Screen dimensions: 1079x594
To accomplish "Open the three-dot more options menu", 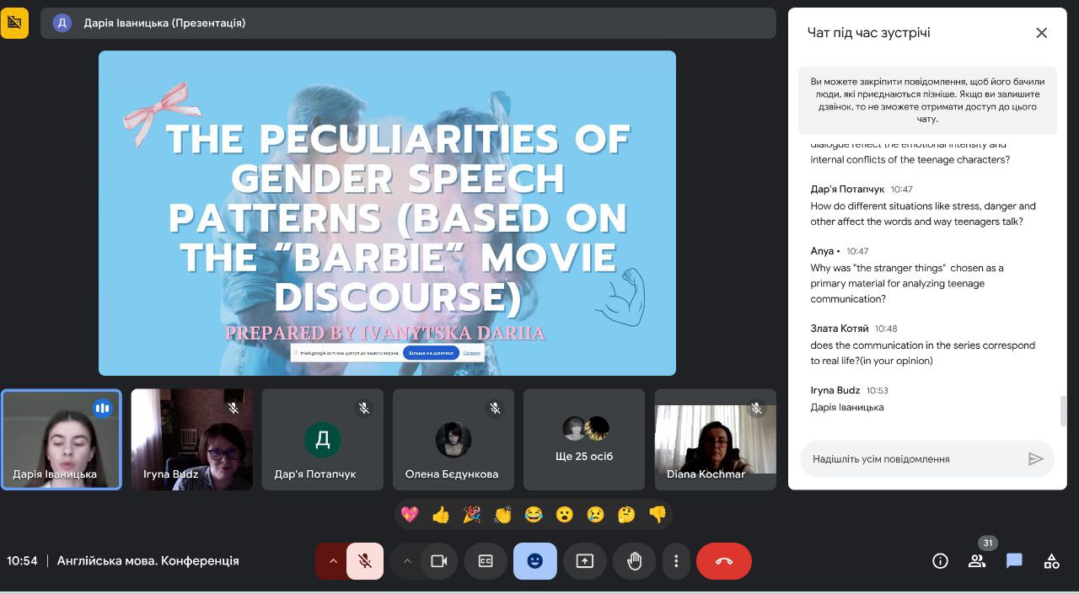I will (676, 561).
